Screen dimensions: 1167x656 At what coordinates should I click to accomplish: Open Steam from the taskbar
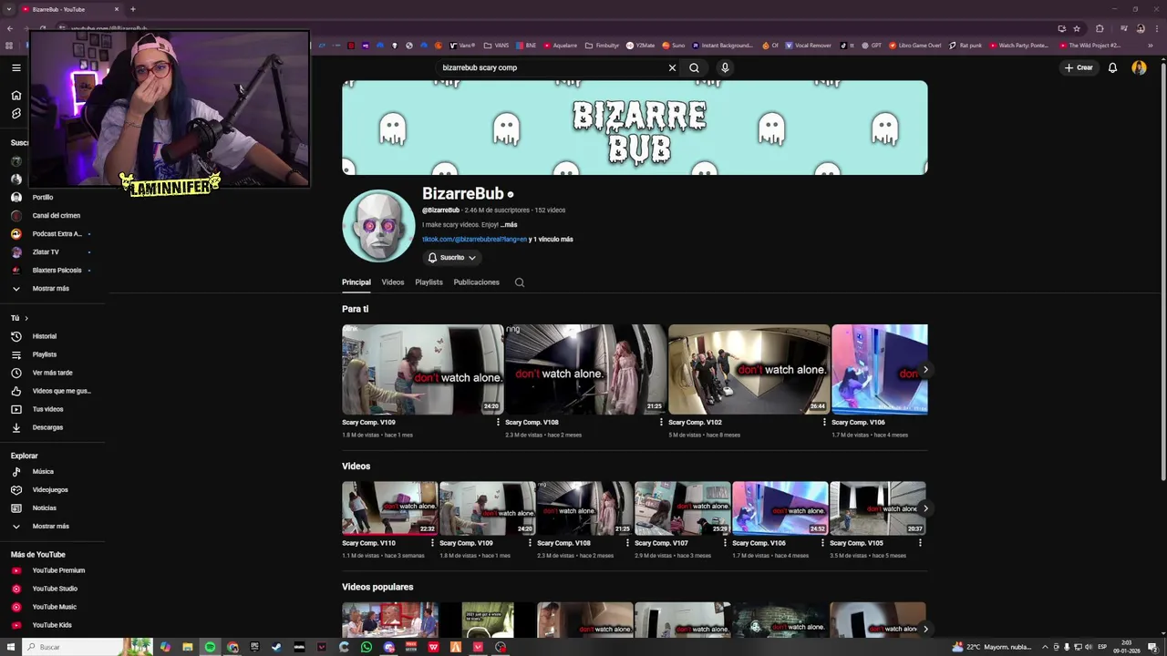276,647
